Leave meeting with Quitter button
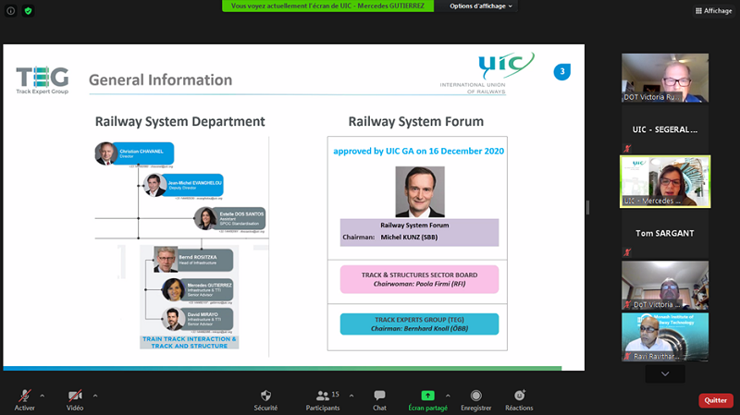 pos(716,400)
